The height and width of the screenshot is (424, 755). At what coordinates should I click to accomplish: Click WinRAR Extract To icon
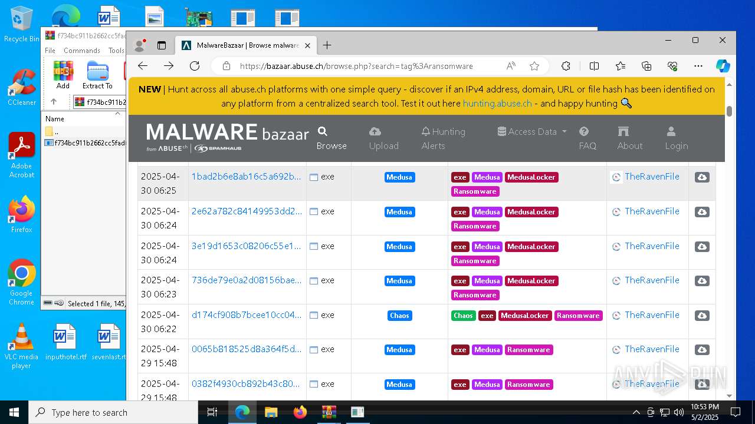97,75
